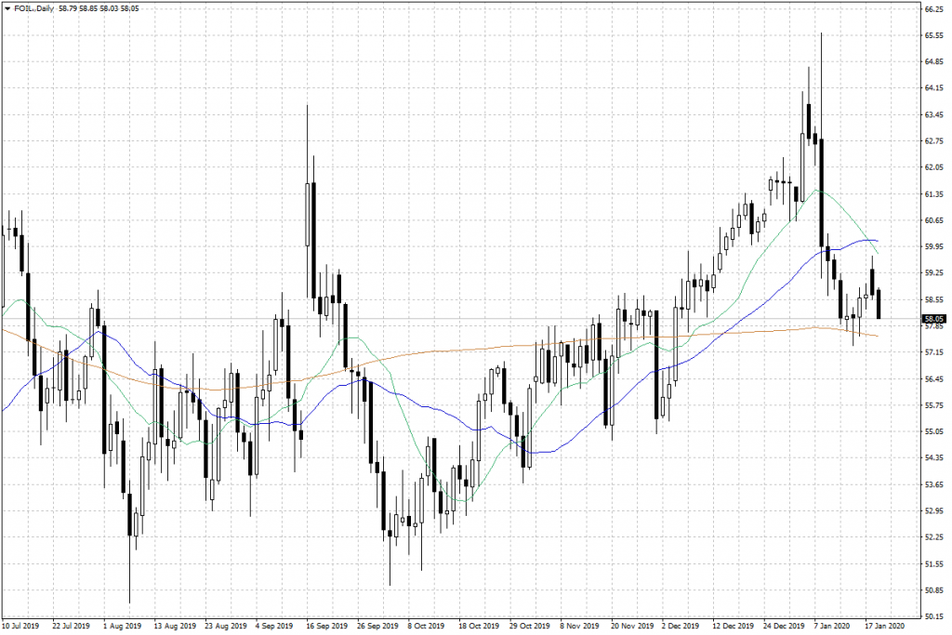Select the 17 Jan 2020 time axis label
The image size is (952, 635).
pos(885,626)
